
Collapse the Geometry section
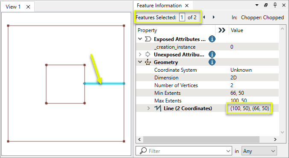click(x=140, y=62)
